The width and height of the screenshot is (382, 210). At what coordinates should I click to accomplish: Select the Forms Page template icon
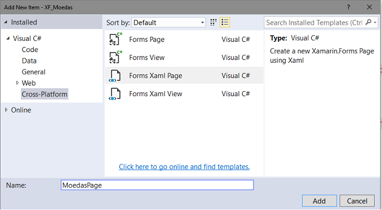click(115, 39)
